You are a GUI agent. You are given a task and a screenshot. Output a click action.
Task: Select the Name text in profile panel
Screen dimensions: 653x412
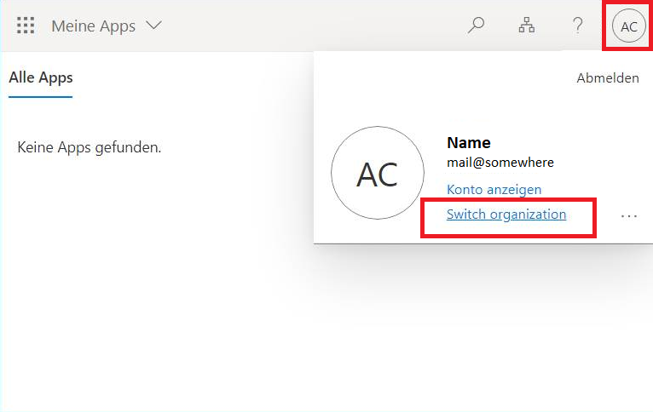click(469, 143)
